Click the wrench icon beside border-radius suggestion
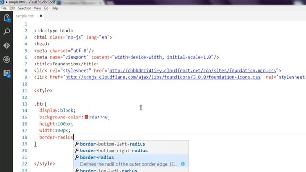Screen dimensions: 306x172 [76, 157]
